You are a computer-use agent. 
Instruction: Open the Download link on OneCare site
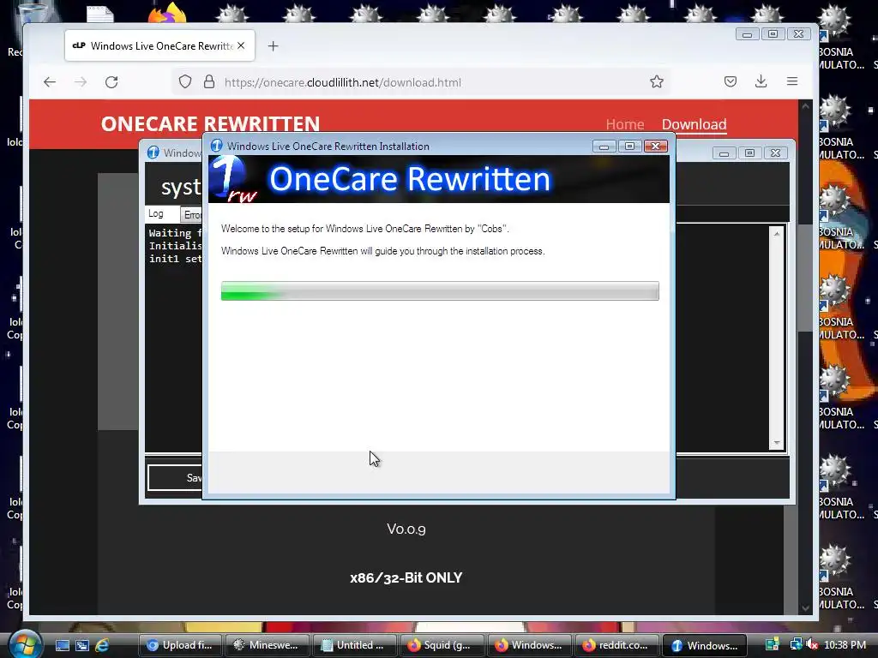tap(694, 124)
